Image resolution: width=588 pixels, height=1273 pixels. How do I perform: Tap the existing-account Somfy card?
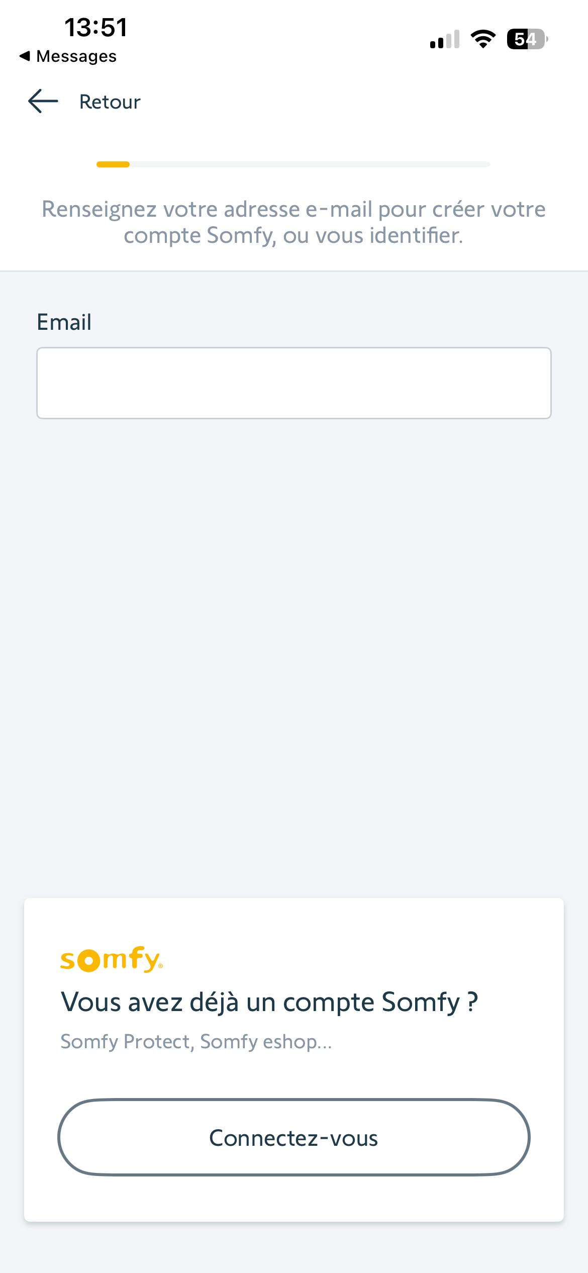pyautogui.click(x=294, y=1060)
